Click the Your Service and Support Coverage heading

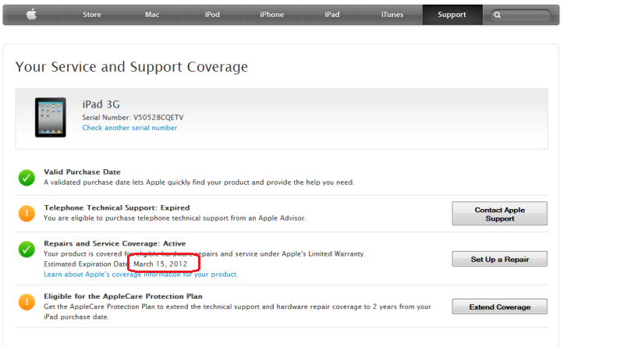(132, 67)
